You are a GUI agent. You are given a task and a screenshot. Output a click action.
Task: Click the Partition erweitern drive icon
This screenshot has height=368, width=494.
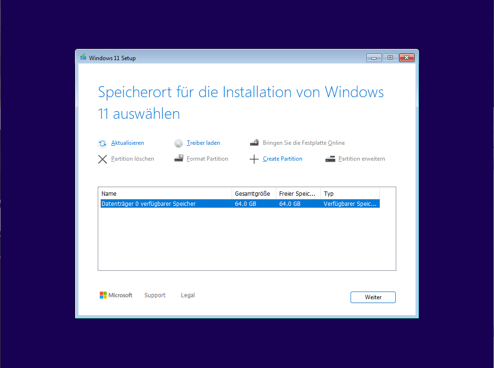pos(330,159)
